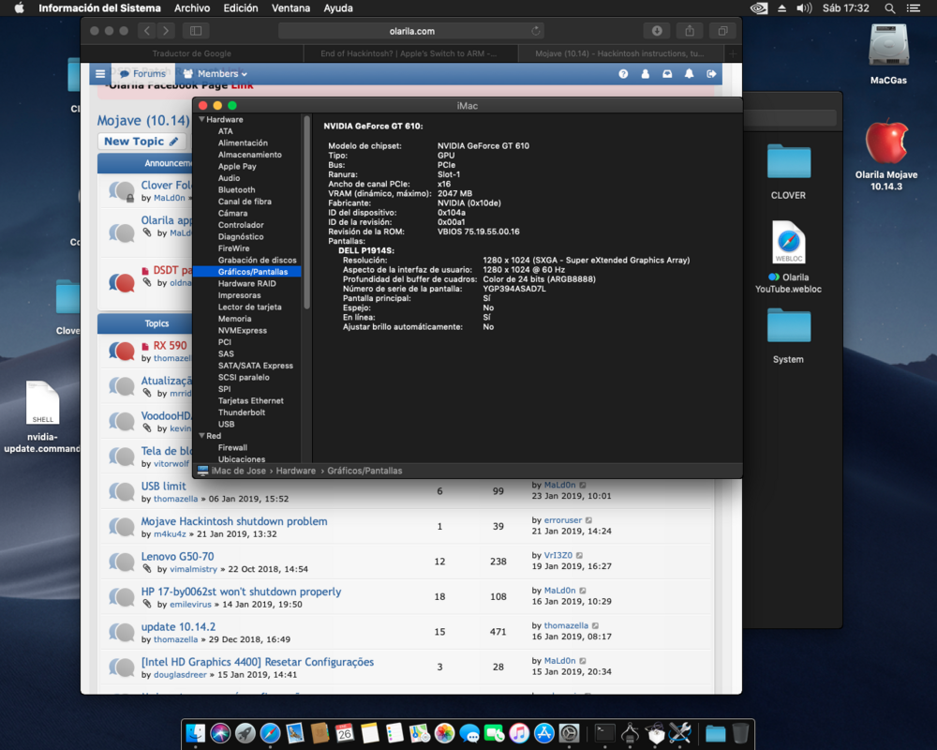Collapse the Red section triangle
This screenshot has width=937, height=750.
click(201, 436)
